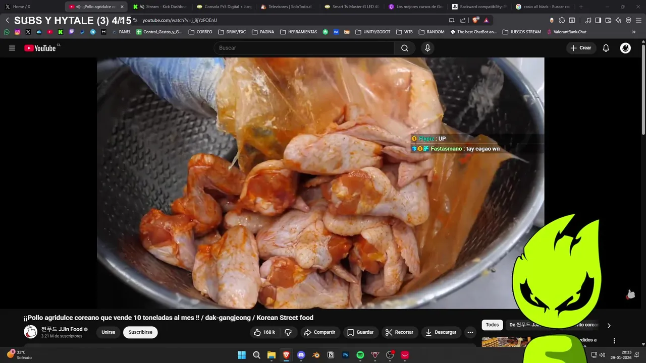
Task: Dislike the video with thumbs-down
Action: coord(288,332)
